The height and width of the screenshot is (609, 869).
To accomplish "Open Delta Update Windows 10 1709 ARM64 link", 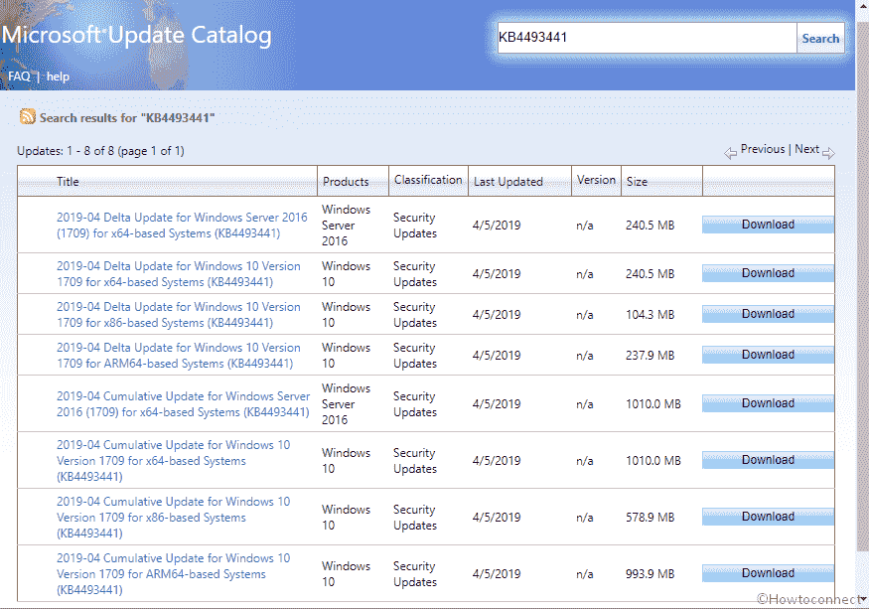I will click(x=179, y=355).
